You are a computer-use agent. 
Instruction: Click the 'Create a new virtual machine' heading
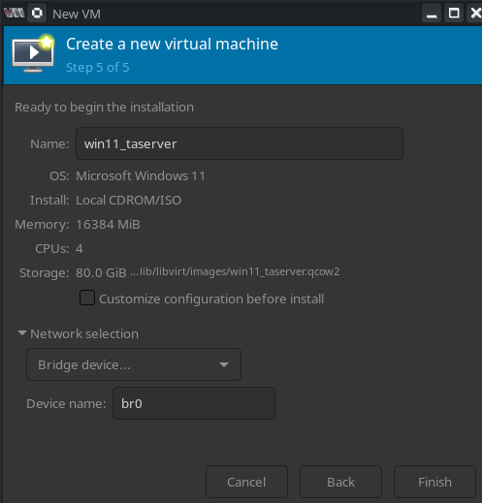tap(172, 44)
